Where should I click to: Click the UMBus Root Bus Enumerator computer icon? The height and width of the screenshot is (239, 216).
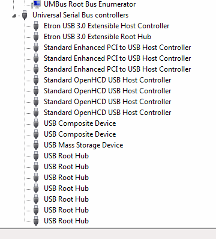36,4
